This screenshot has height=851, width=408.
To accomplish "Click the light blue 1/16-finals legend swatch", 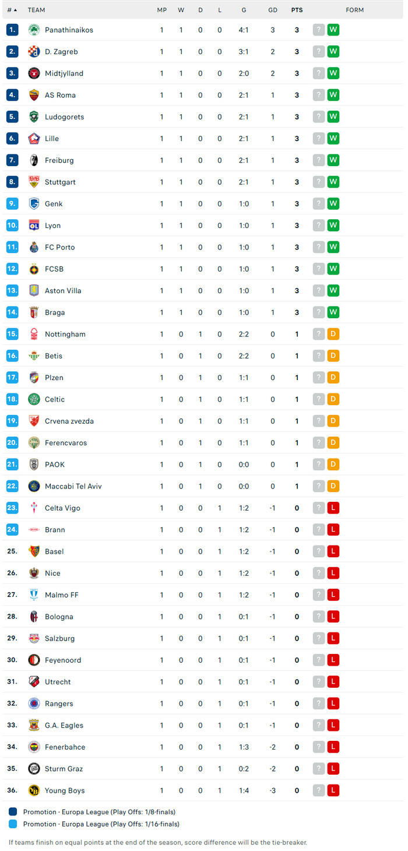I will 13,824.
